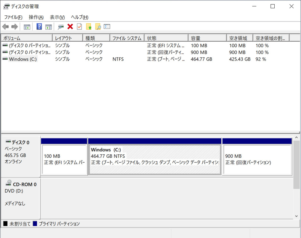Viewport: 301px width, 238px height.
Task: Click scrollbar down arrow in disk pane
Action: click(x=296, y=216)
